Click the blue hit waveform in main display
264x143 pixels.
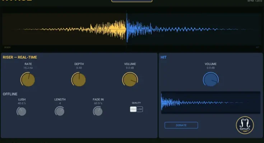click(x=194, y=29)
